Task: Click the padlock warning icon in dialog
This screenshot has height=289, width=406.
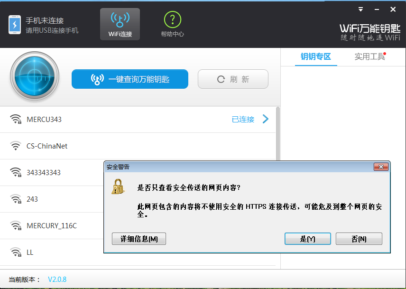Action: coord(118,186)
